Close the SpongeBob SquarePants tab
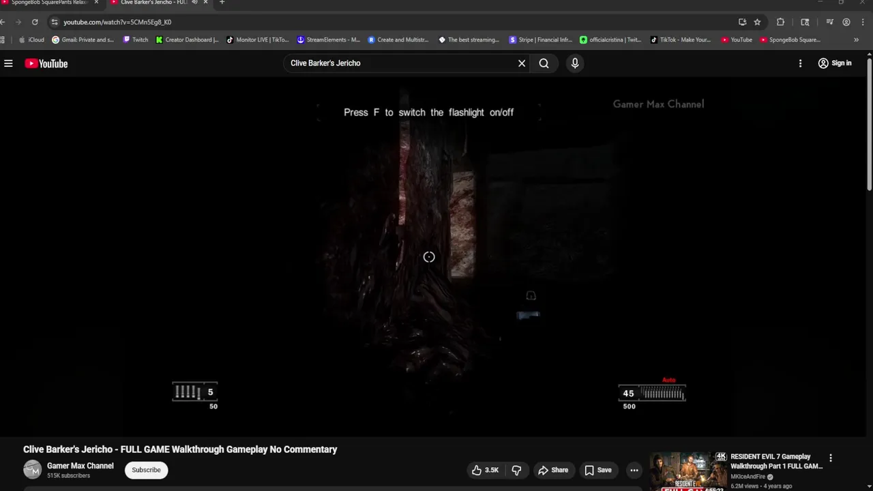 pos(96,3)
